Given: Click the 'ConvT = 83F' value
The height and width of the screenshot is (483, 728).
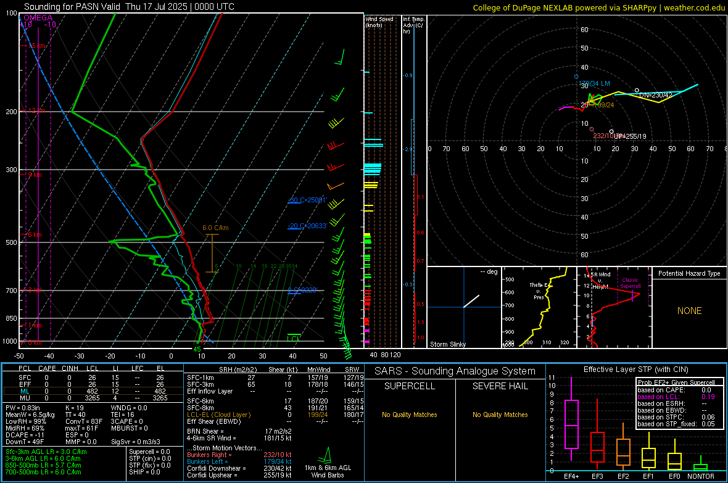Looking at the screenshot, I should pyautogui.click(x=83, y=422).
